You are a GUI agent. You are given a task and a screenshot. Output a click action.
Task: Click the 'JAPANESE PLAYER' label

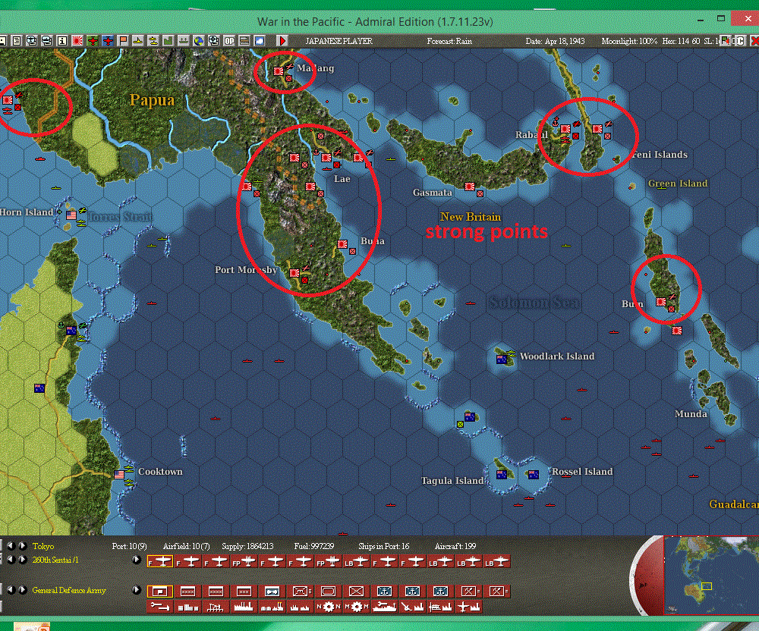(x=339, y=41)
